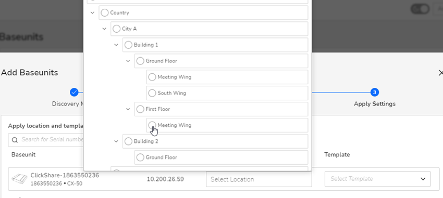
Task: Open the Select Template dropdown
Action: pyautogui.click(x=378, y=179)
